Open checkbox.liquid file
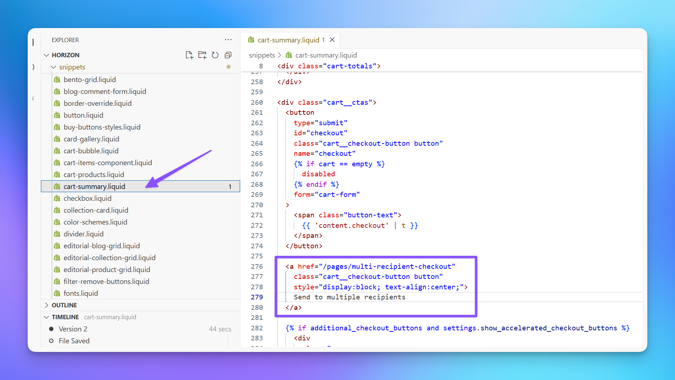 click(87, 198)
